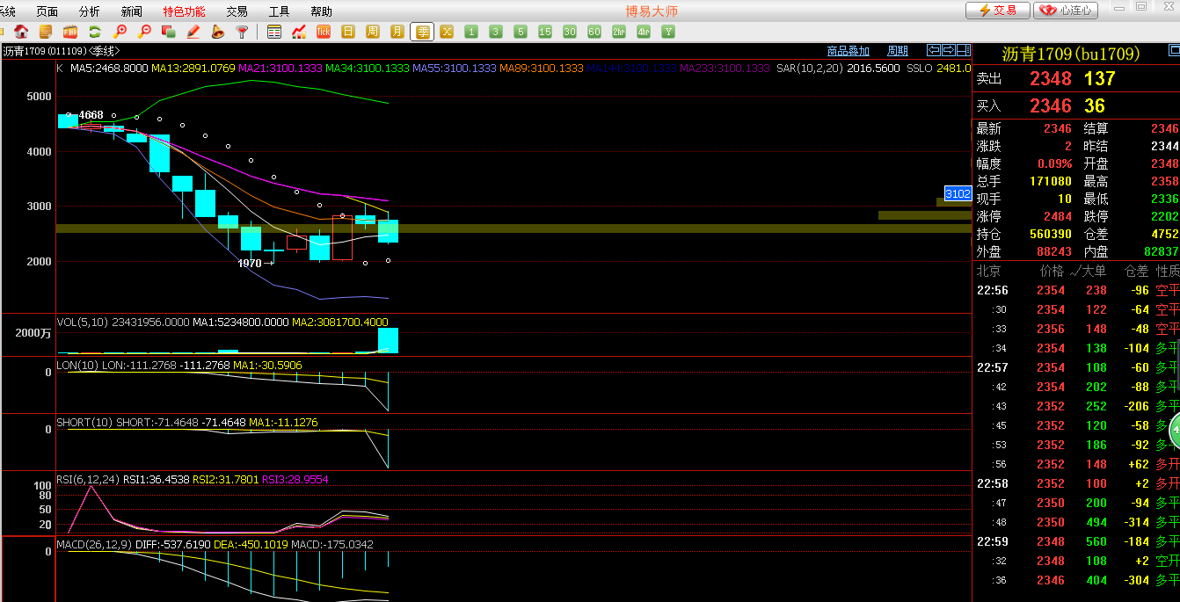Open the 工具 menu

point(279,11)
